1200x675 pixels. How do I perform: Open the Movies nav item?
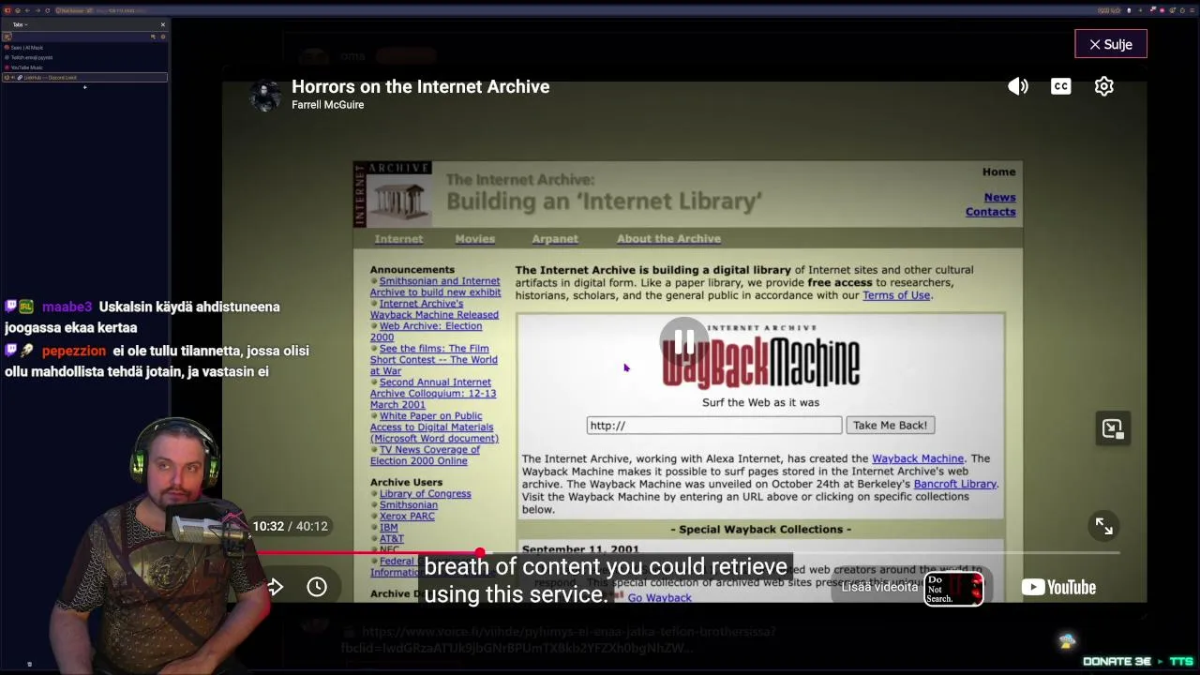[475, 239]
